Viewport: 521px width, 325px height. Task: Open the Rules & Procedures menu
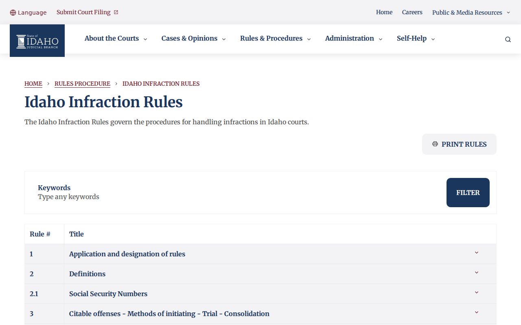276,38
